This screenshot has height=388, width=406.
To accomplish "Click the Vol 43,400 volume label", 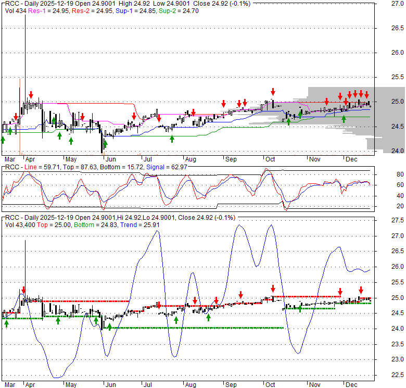I will tap(21, 224).
